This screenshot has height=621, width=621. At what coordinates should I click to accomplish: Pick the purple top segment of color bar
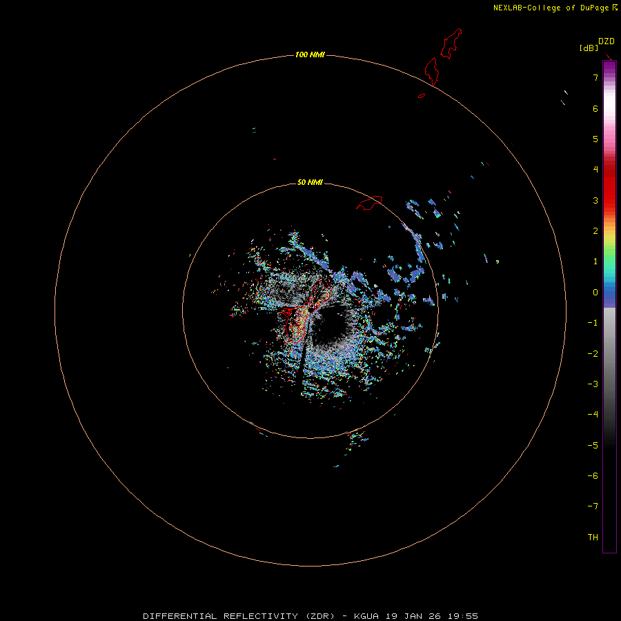tap(609, 68)
